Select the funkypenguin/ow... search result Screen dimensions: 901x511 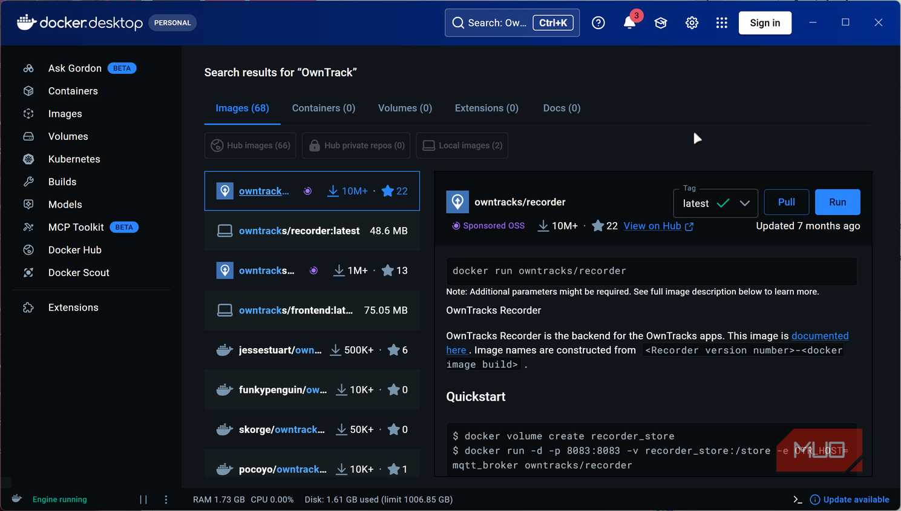click(x=312, y=390)
